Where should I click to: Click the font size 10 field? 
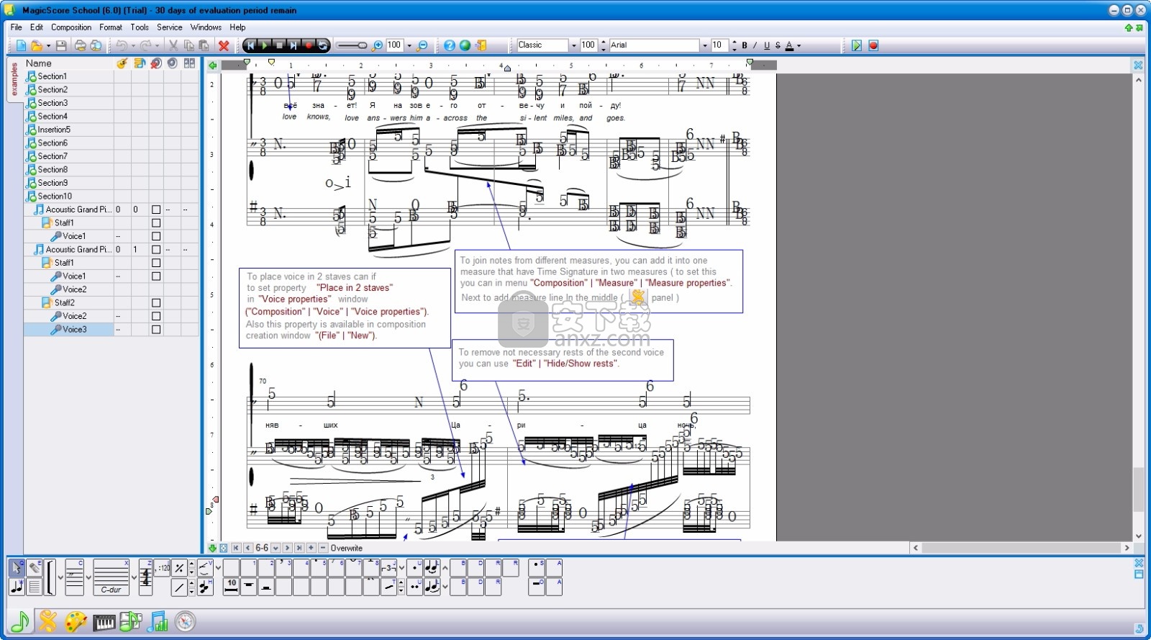[720, 45]
